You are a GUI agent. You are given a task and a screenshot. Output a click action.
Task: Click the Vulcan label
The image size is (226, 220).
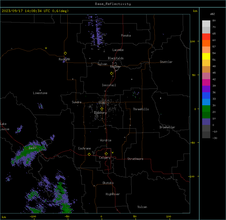(142, 207)
